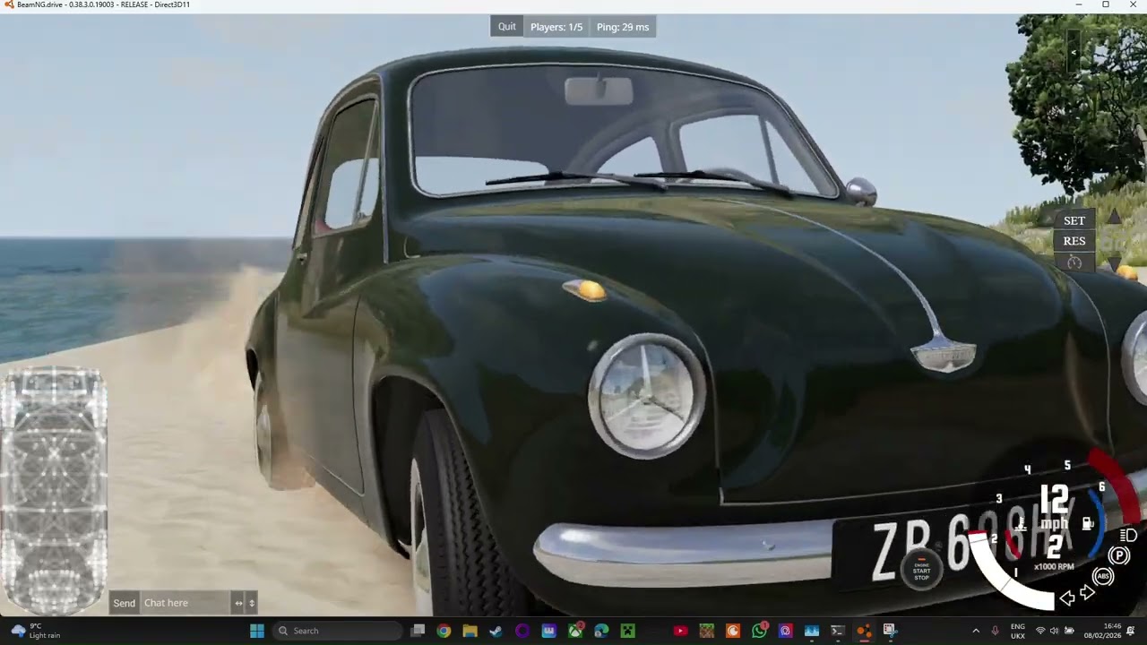Open the red YouTube-style app in taskbar

point(680,631)
